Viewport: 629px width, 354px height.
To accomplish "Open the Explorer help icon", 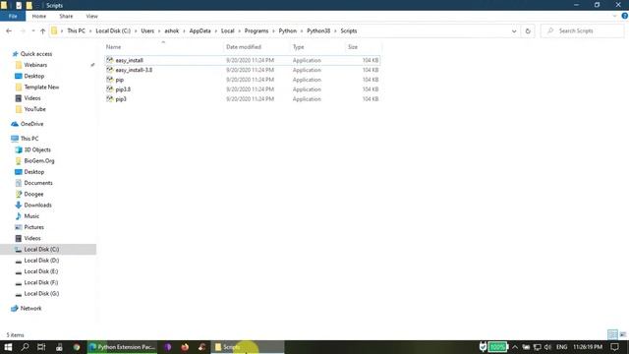I will click(x=625, y=16).
